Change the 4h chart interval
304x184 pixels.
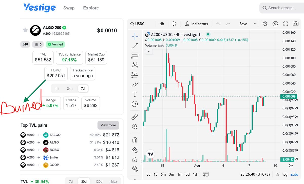click(x=162, y=24)
